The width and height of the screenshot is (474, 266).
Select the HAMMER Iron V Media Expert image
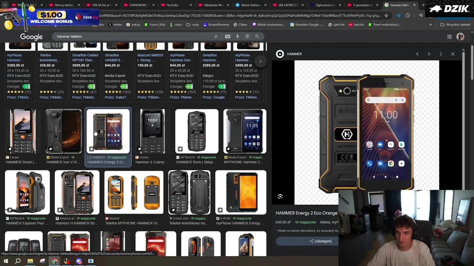(x=64, y=131)
